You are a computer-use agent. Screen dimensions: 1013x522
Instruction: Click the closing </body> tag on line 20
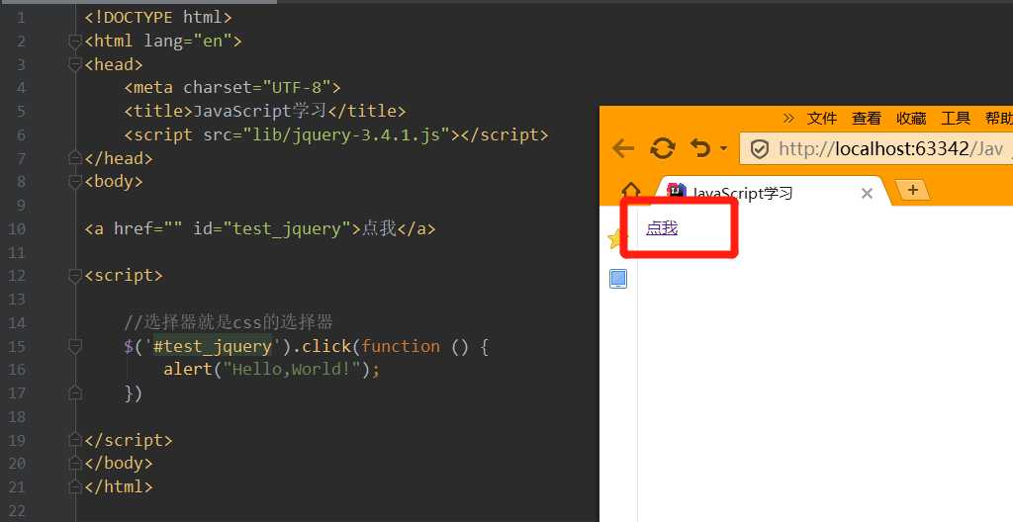tap(119, 464)
